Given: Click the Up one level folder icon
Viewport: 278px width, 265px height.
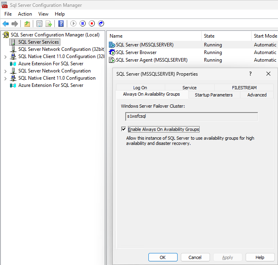Looking at the screenshot, I should click(27, 24).
